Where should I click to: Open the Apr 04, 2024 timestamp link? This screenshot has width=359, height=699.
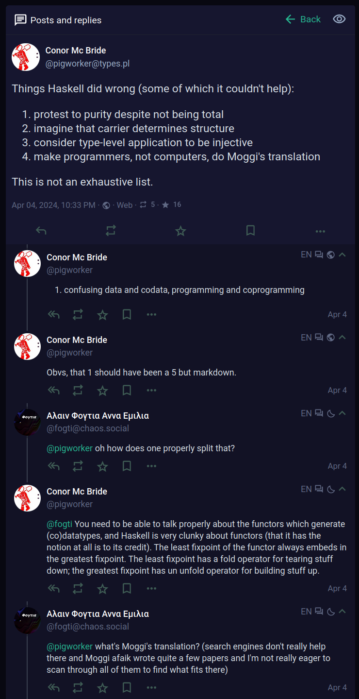pyautogui.click(x=53, y=205)
